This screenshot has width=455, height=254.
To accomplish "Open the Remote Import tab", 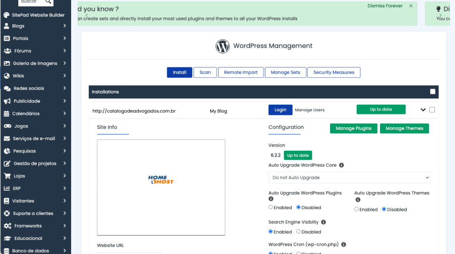I will point(241,72).
